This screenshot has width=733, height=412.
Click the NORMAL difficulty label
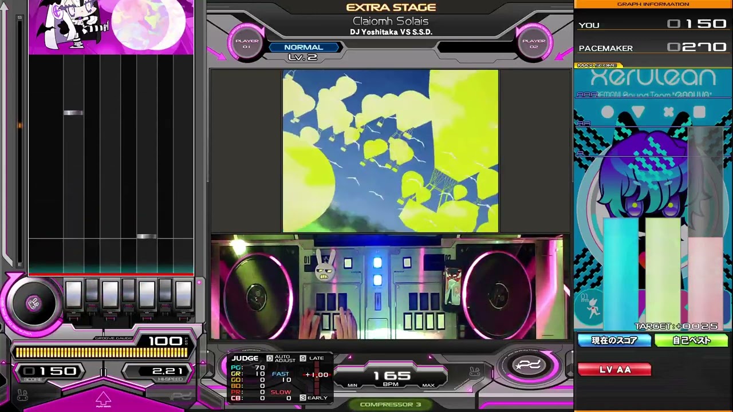click(303, 47)
